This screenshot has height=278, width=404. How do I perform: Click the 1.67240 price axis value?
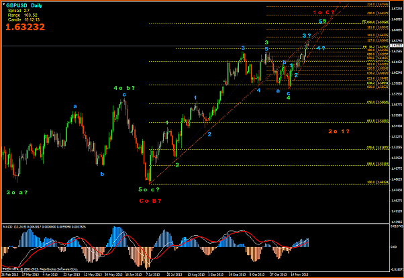tap(397, 9)
